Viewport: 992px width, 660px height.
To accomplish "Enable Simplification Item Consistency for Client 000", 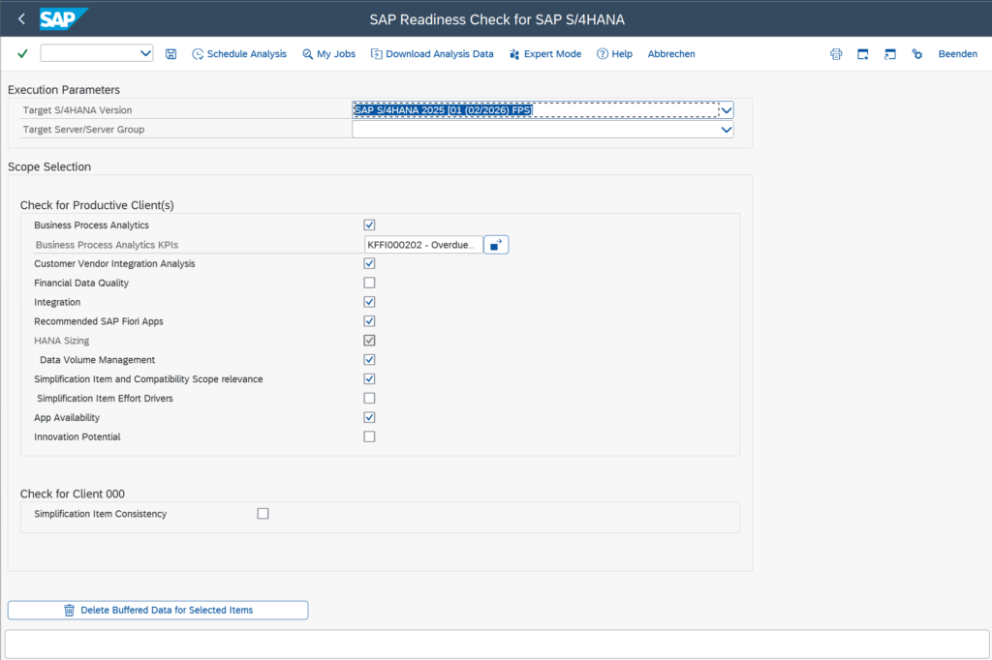I will (263, 514).
